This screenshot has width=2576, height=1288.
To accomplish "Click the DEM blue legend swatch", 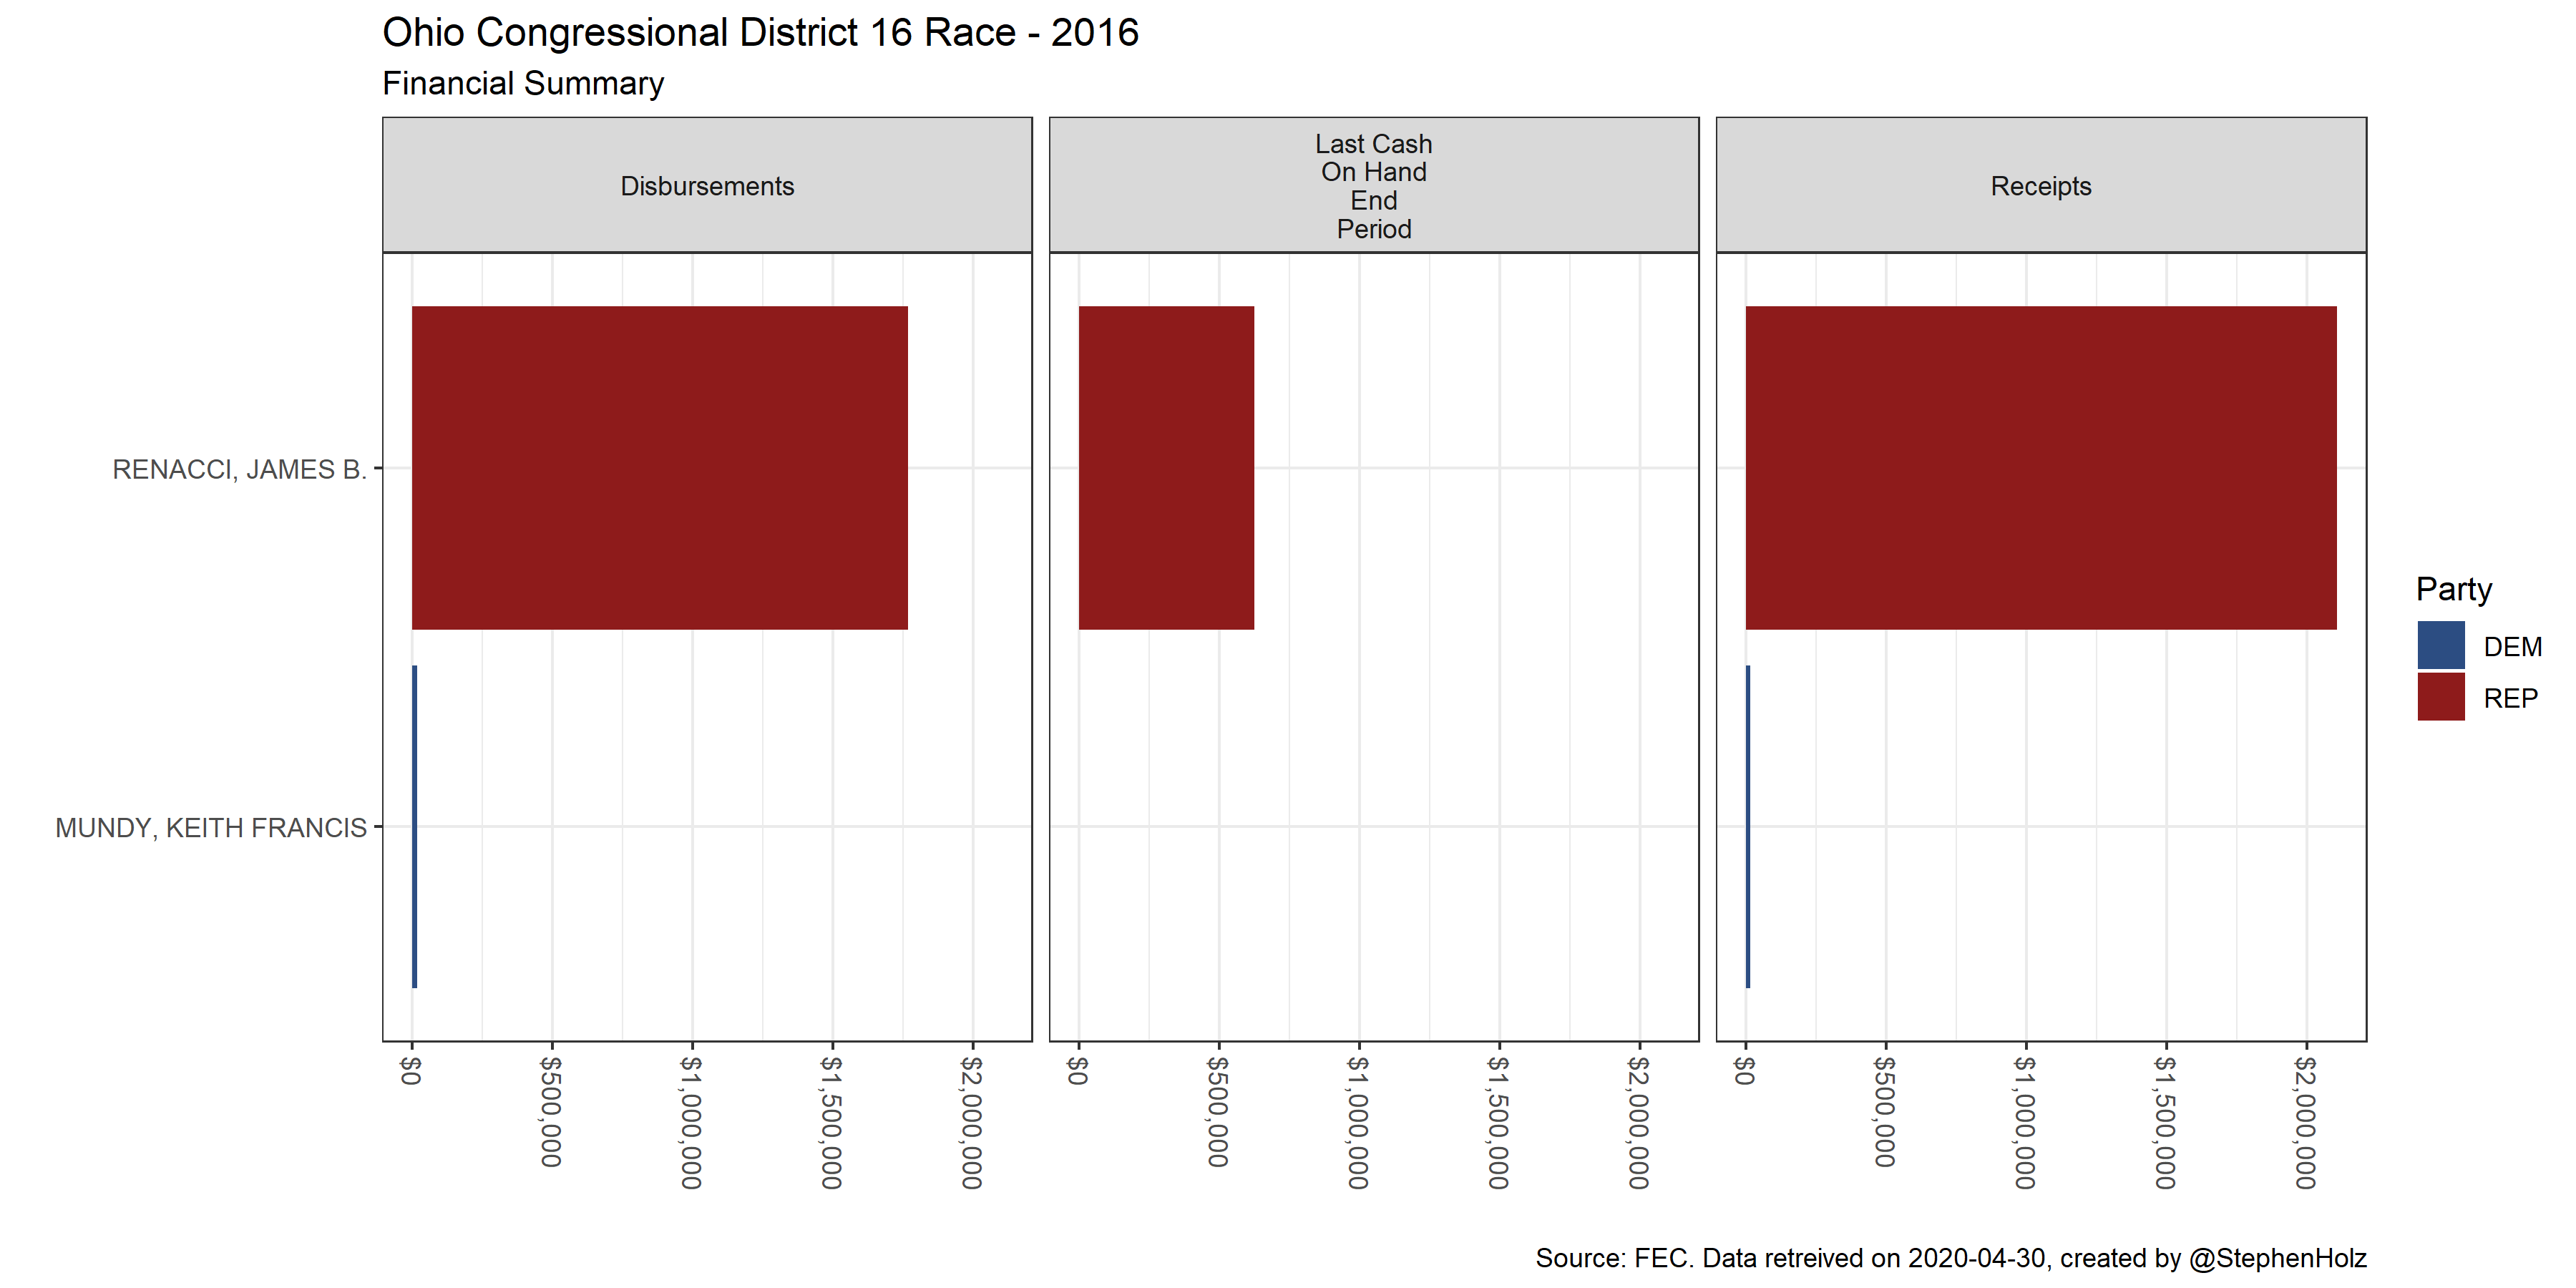I will pyautogui.click(x=2440, y=645).
